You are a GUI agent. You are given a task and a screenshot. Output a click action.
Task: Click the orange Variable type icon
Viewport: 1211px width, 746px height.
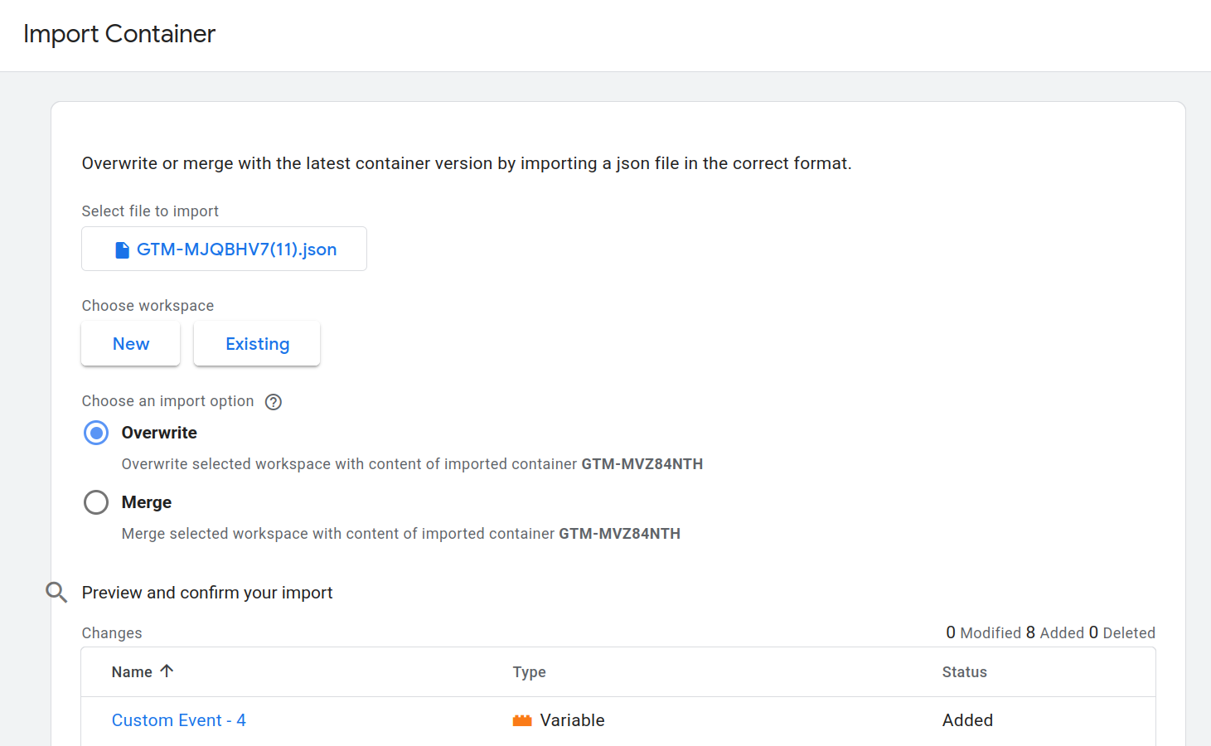(521, 719)
